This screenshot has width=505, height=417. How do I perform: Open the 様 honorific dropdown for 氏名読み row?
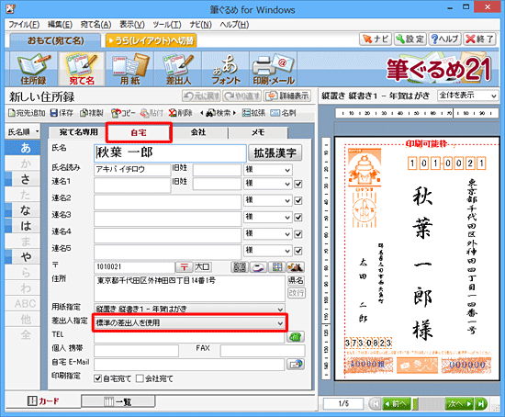click(268, 170)
